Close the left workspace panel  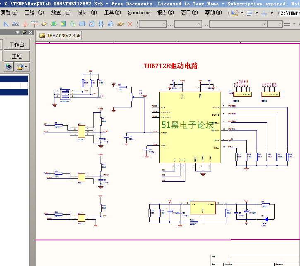(x=31, y=32)
